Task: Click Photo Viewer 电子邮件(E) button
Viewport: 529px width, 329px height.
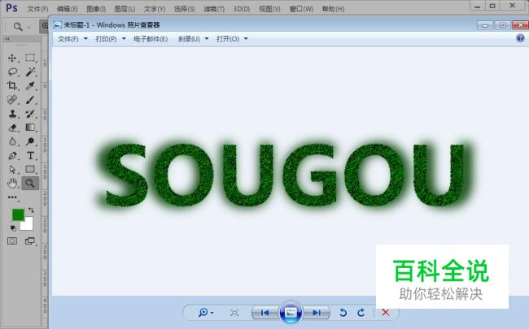Action: click(151, 39)
